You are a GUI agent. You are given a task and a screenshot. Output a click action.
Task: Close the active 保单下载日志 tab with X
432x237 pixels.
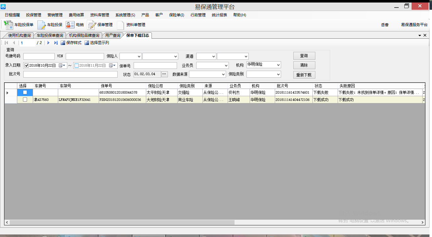click(x=425, y=36)
